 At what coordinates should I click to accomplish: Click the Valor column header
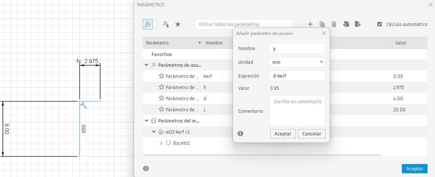pyautogui.click(x=401, y=43)
